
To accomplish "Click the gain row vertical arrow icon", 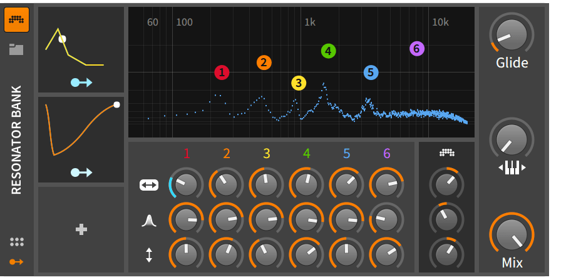I will [x=149, y=255].
